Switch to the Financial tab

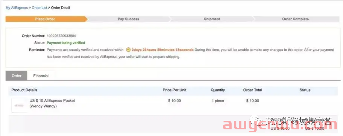pyautogui.click(x=41, y=76)
